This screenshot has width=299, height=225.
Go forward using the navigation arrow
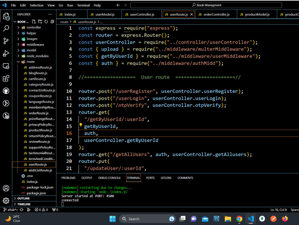125,5
